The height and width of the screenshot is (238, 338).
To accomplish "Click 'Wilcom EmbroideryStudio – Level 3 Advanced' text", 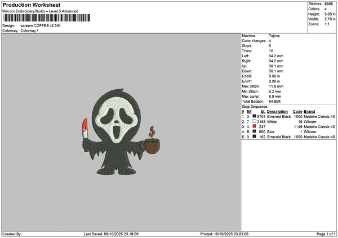I will [x=41, y=11].
